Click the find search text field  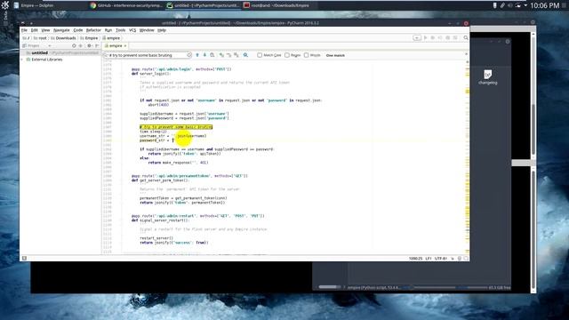pos(148,55)
